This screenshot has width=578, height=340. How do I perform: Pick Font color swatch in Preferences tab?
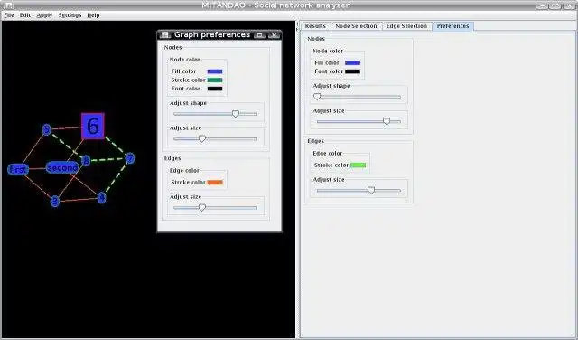[352, 71]
